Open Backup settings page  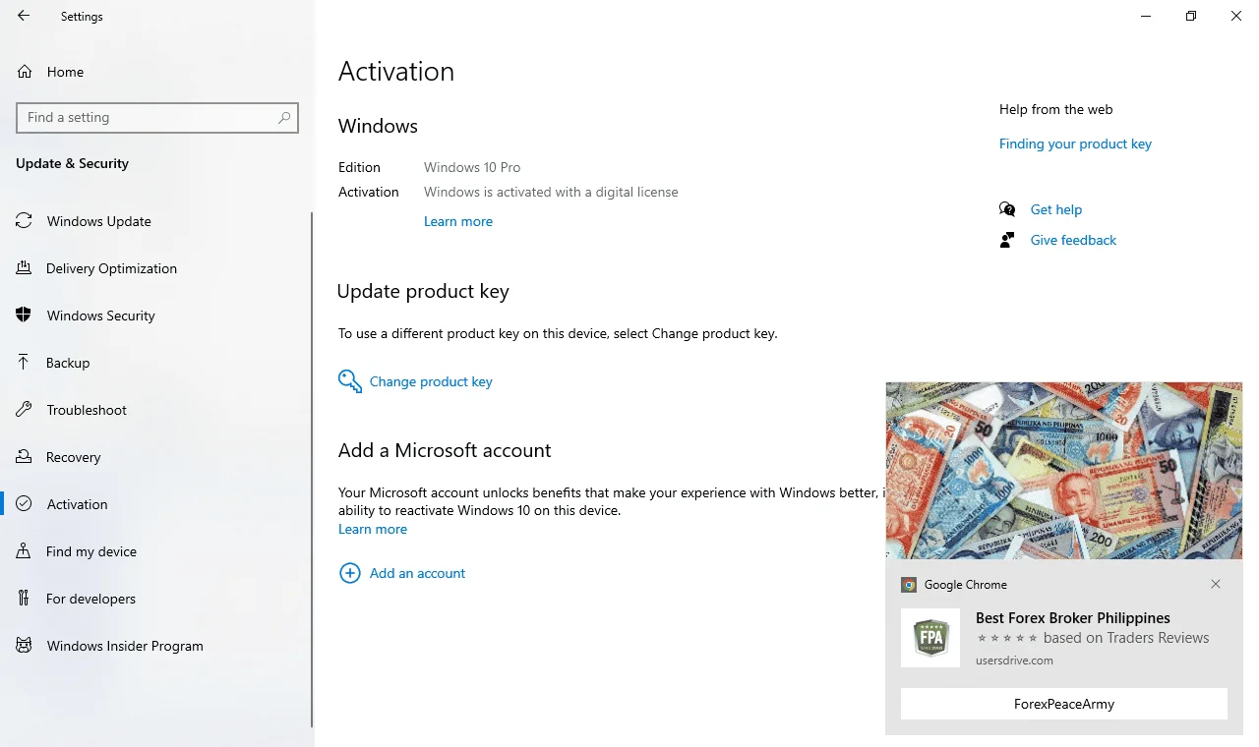(x=68, y=363)
